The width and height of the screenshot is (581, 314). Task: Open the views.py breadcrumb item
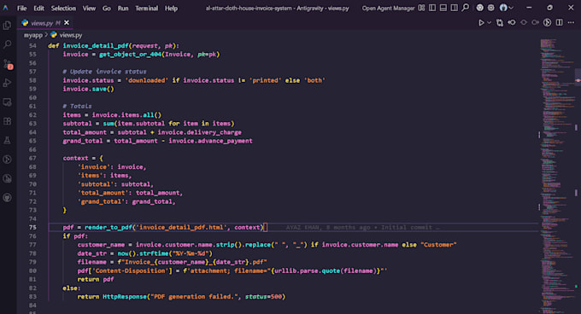[x=71, y=35]
